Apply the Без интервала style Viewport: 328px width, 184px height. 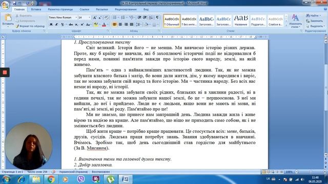pos(189,21)
